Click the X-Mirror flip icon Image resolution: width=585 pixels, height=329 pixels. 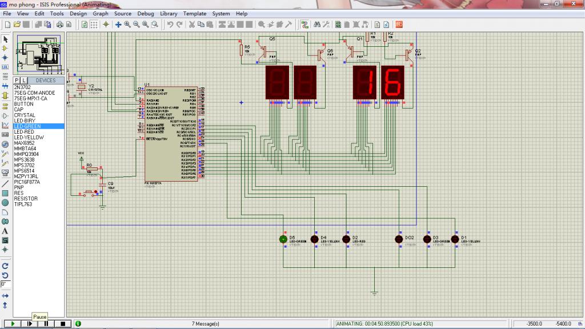(5, 295)
